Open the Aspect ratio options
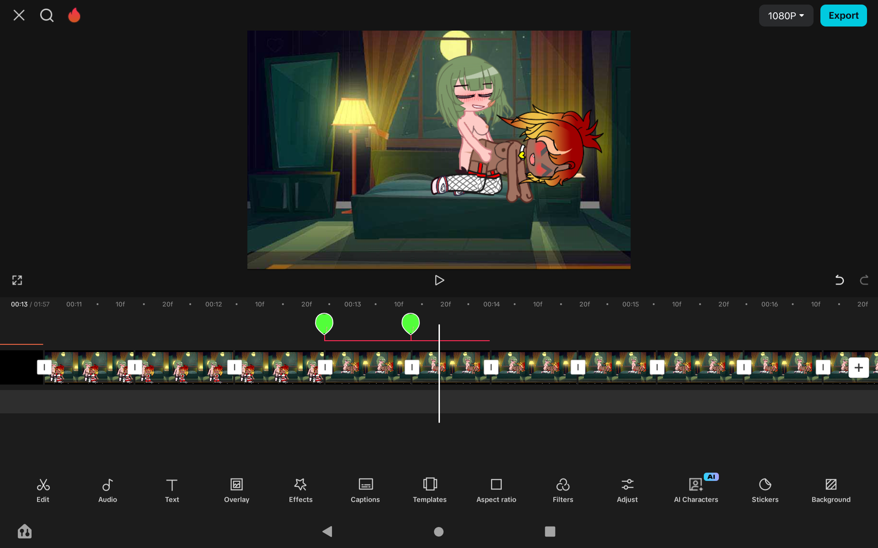878x548 pixels. tap(496, 490)
